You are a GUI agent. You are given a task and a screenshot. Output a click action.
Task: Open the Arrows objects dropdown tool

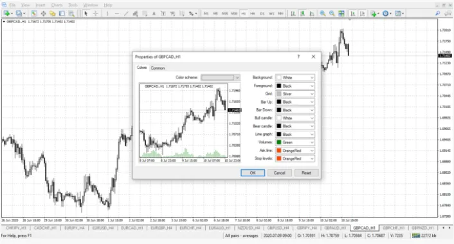[192, 14]
